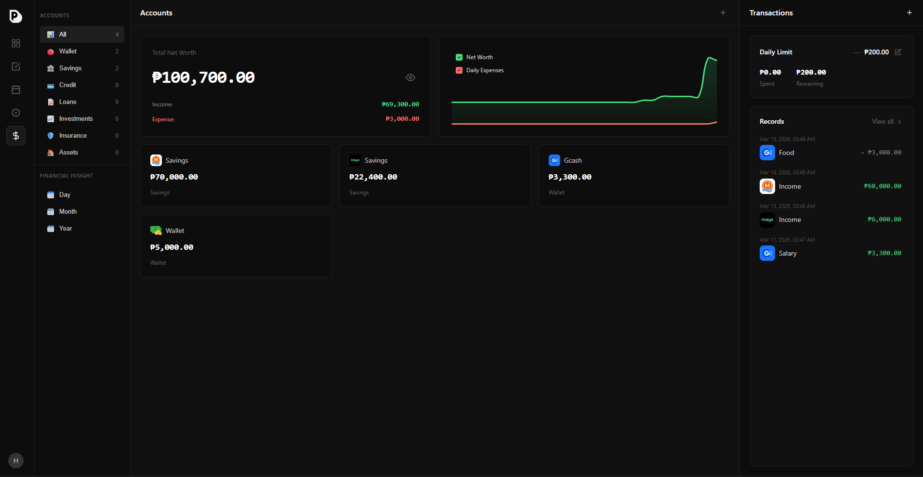Click the user avatar at bottom left
Image resolution: width=923 pixels, height=477 pixels.
coord(16,460)
